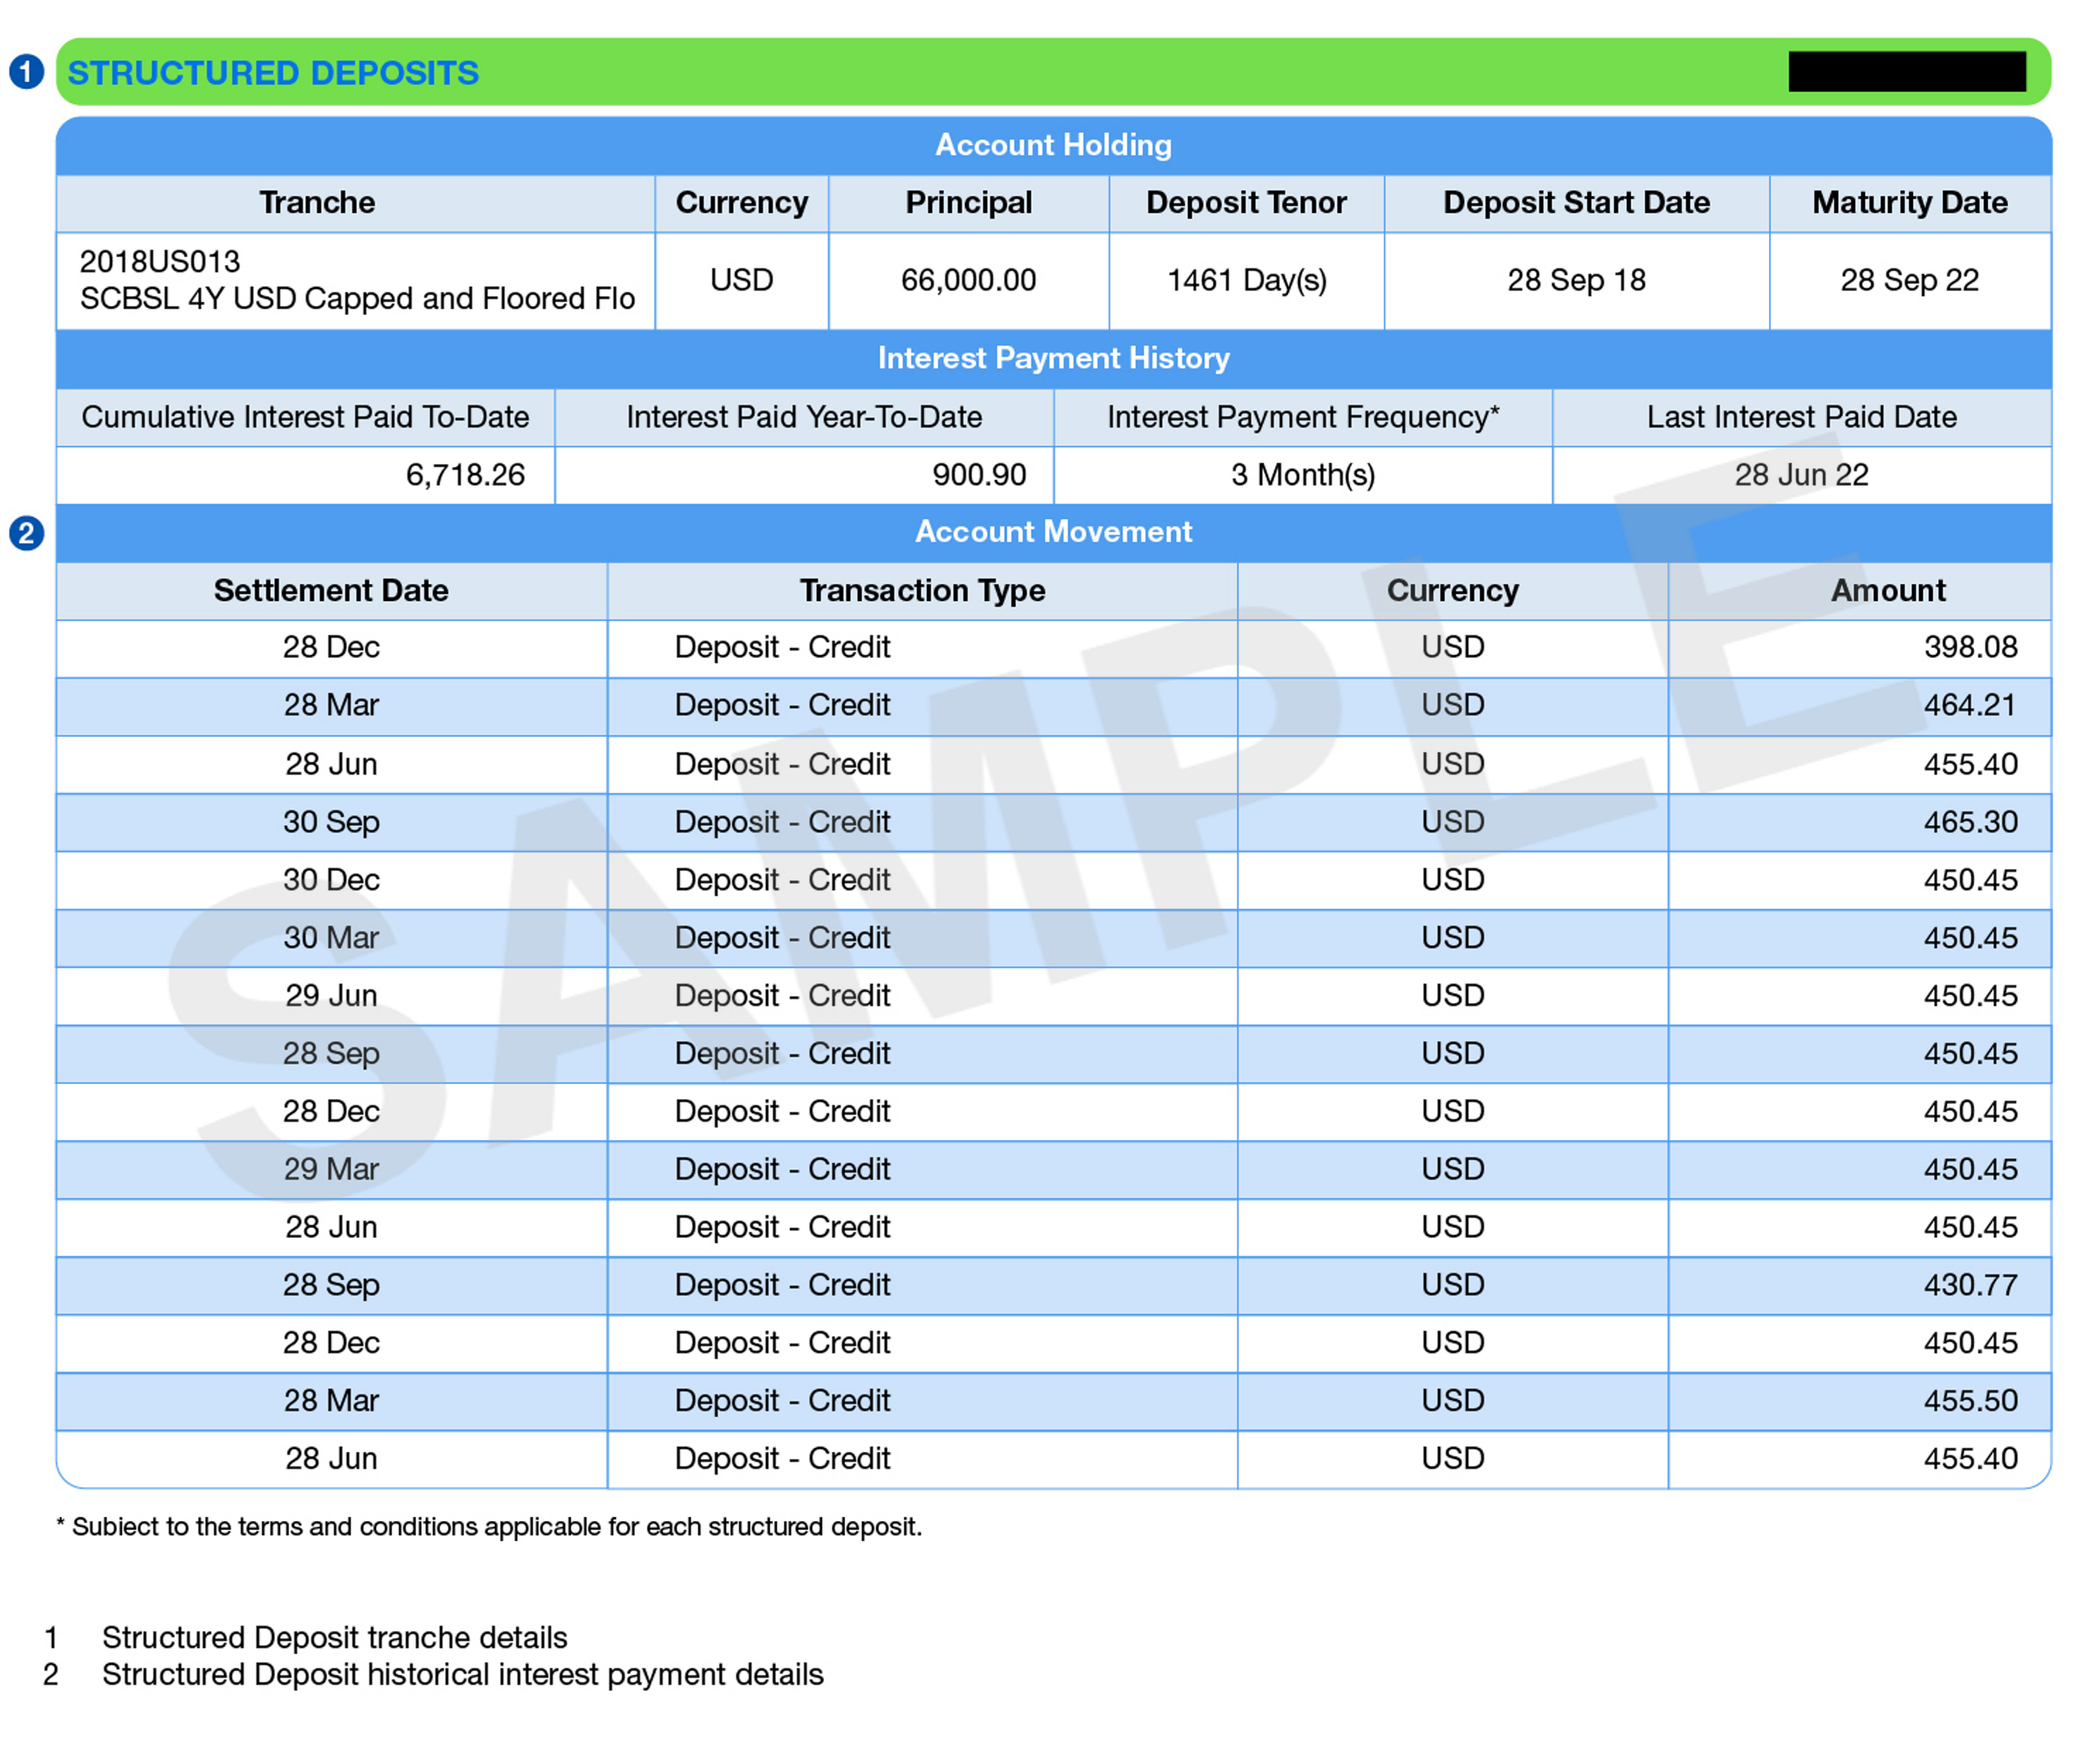Select Deposit - Credit in the 430.77 row
This screenshot has height=1764, width=2091.
click(782, 1286)
